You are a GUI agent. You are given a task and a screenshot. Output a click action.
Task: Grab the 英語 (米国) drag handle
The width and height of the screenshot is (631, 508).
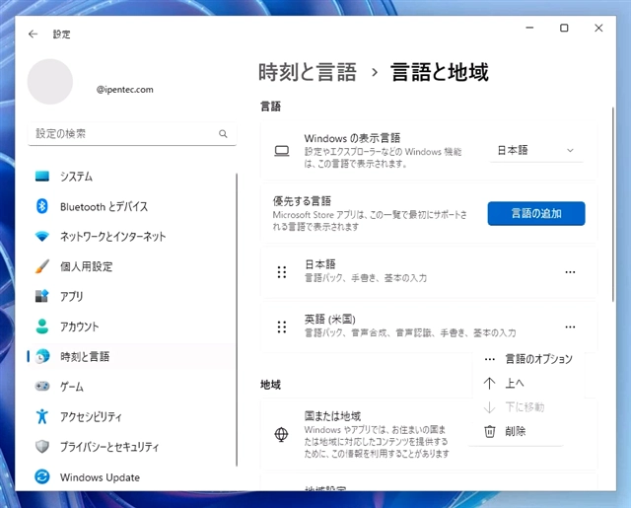pos(282,327)
